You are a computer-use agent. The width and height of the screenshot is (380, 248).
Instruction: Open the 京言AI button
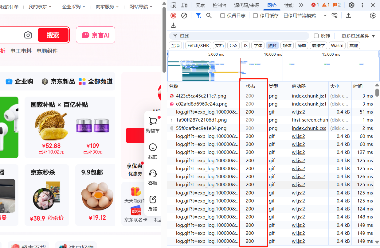[96, 35]
